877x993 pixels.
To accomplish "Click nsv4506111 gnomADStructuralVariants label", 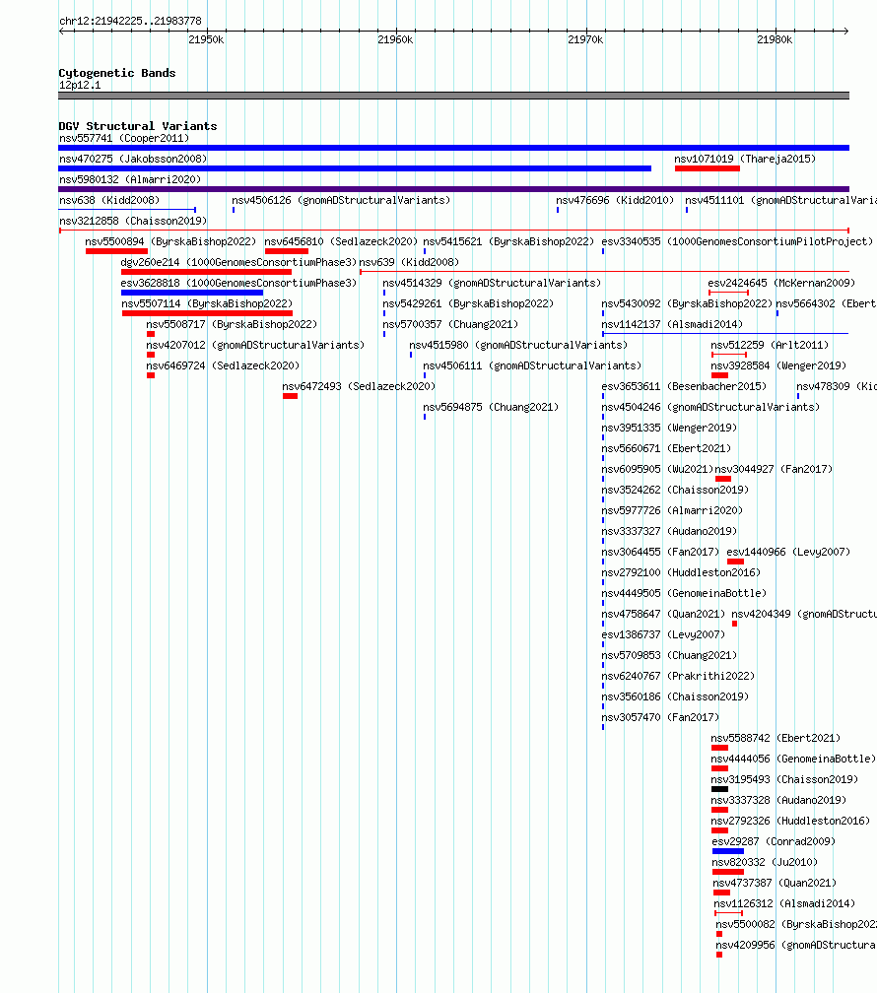I will click(x=532, y=366).
